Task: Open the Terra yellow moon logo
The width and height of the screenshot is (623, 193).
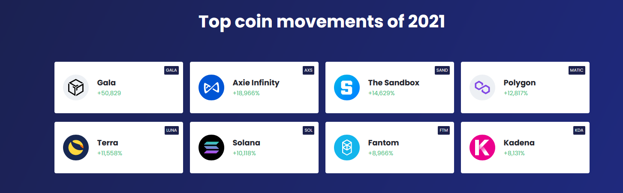Action: [76, 148]
